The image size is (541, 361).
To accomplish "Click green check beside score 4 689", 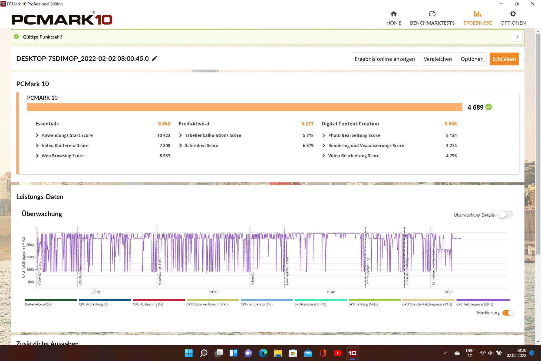I will pyautogui.click(x=489, y=107).
